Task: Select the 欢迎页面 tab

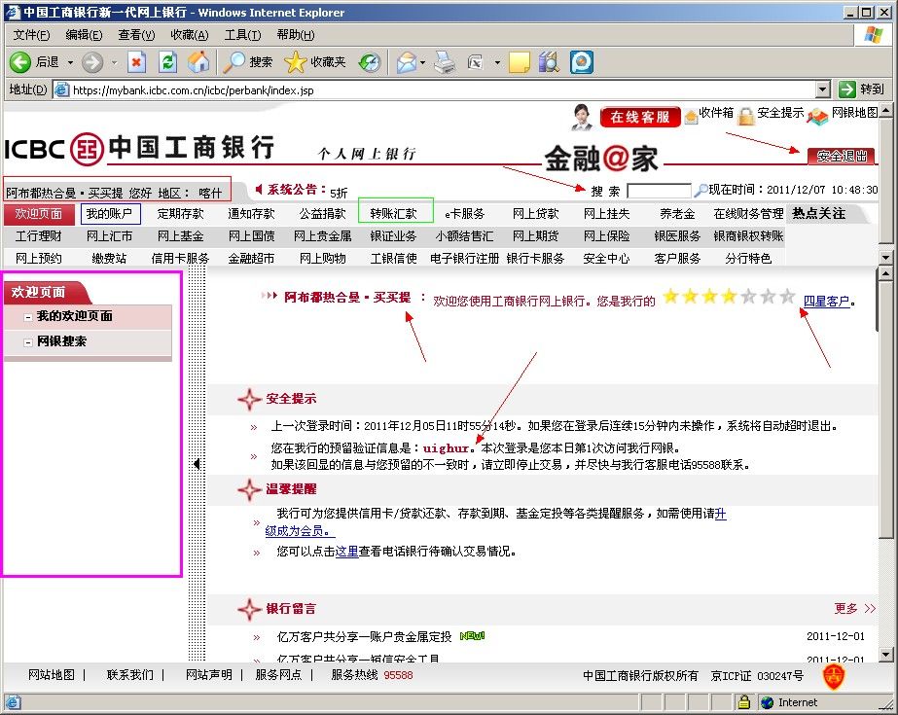Action: 39,214
